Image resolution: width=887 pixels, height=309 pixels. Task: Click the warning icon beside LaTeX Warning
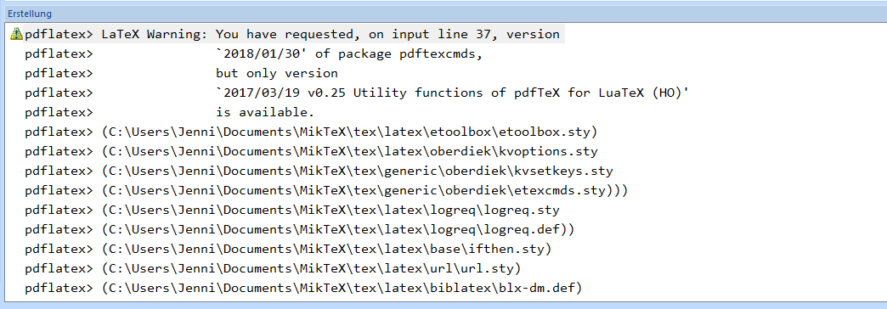coord(16,35)
